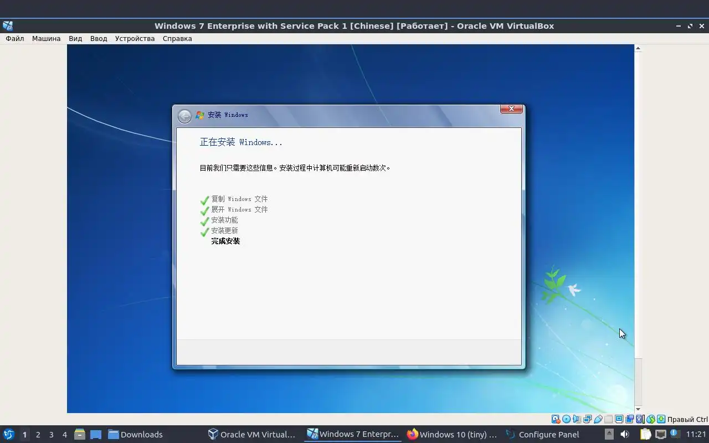Switch to workspace 4
Image resolution: width=709 pixels, height=443 pixels.
click(64, 435)
